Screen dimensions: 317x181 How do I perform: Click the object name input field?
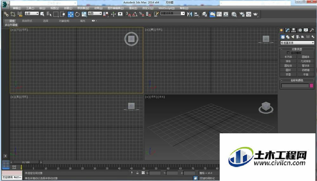click(295, 86)
